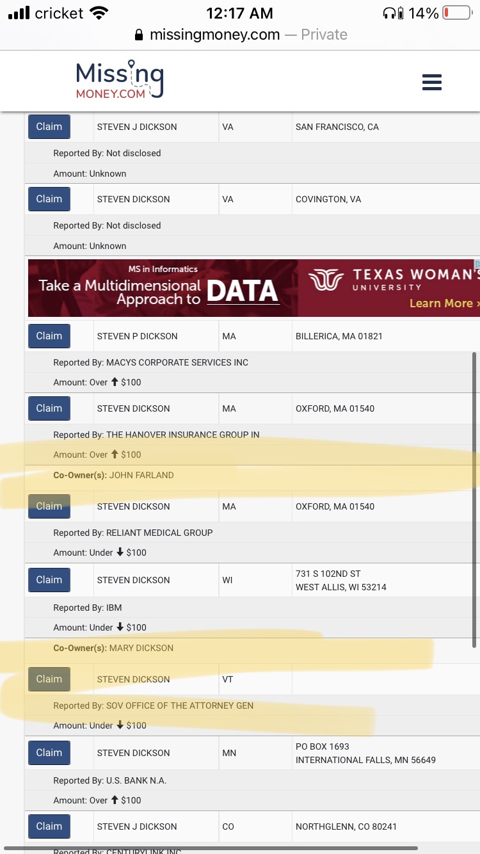Select the text BILLERICA, MA 01821
This screenshot has height=854, width=480.
339,336
